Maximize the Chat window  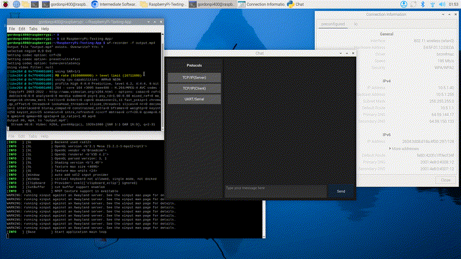coord(347,54)
